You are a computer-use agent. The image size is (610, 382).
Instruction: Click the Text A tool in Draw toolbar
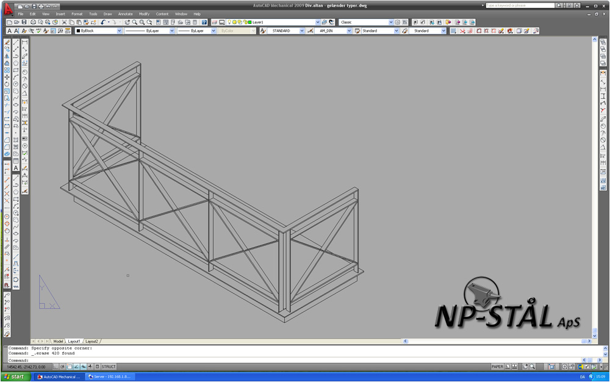pyautogui.click(x=16, y=168)
